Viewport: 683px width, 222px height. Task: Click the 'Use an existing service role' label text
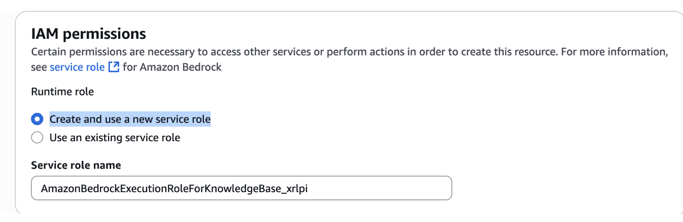point(115,138)
